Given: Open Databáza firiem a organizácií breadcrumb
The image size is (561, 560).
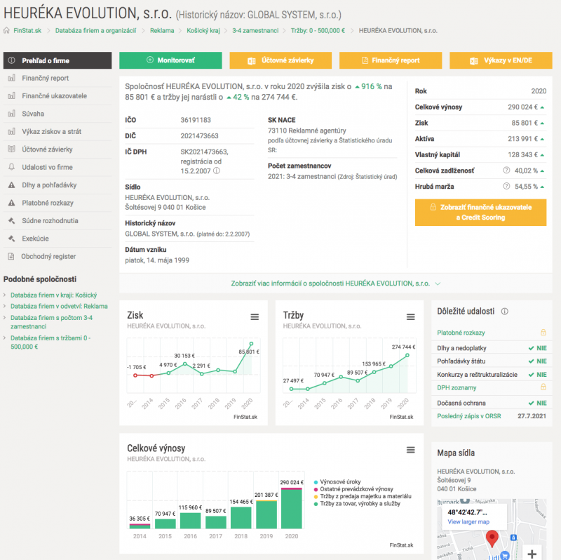Looking at the screenshot, I should pos(95,30).
